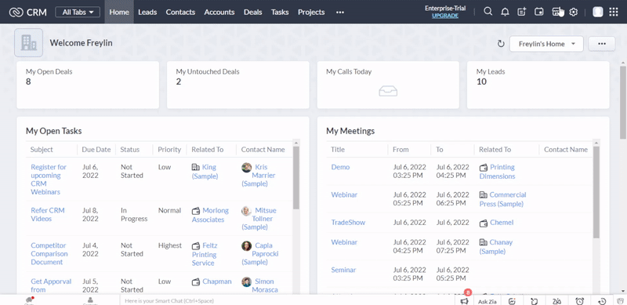Open the alarm reminders icon

tap(579, 301)
